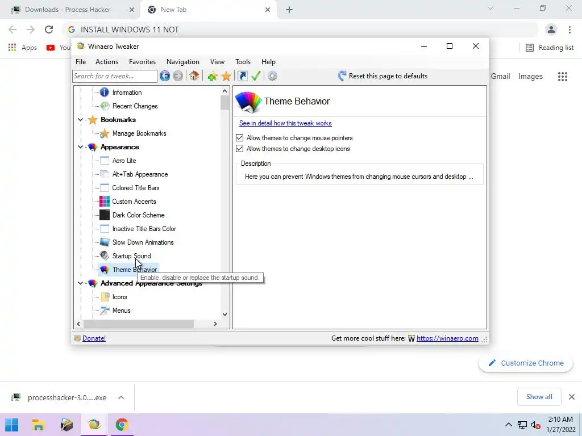Click the tree vertical scrollbar thumb
The height and width of the screenshot is (436, 582).
pos(225,103)
